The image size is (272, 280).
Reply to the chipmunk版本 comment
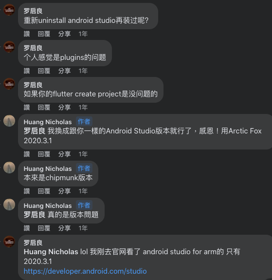click(44, 191)
